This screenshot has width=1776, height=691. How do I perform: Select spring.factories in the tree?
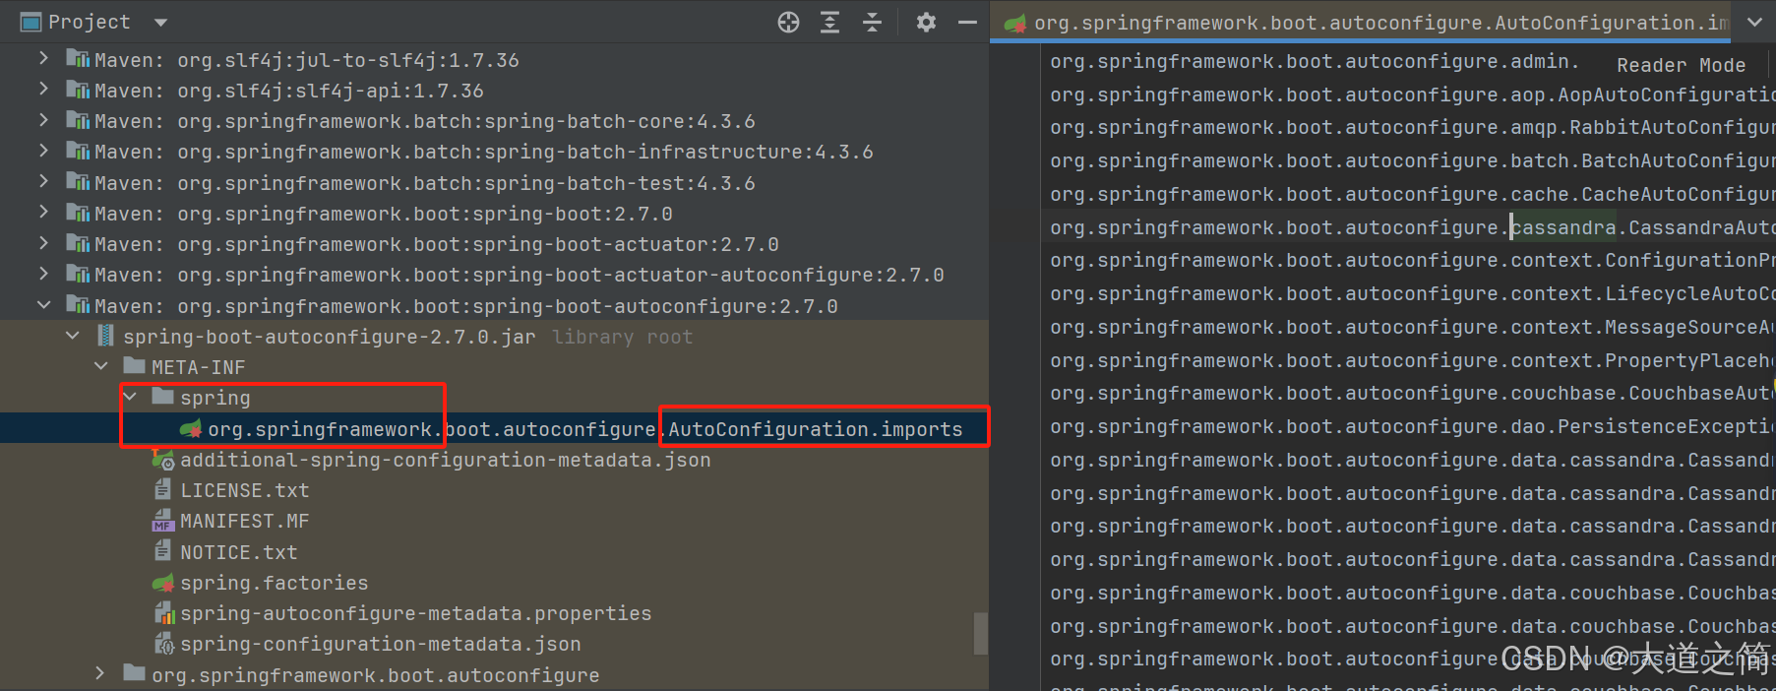[x=274, y=583]
